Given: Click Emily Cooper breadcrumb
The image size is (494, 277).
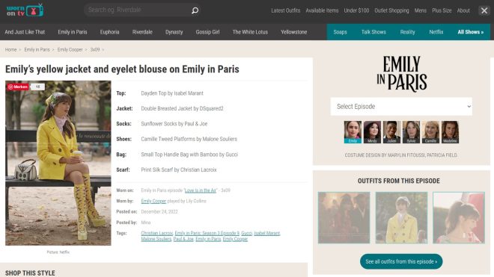Looking at the screenshot, I should (70, 50).
